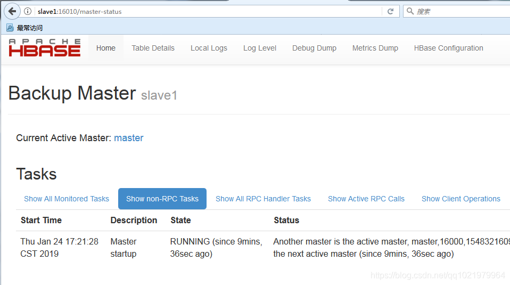
Task: Click the slave1 hostname subtitle
Action: coord(159,95)
